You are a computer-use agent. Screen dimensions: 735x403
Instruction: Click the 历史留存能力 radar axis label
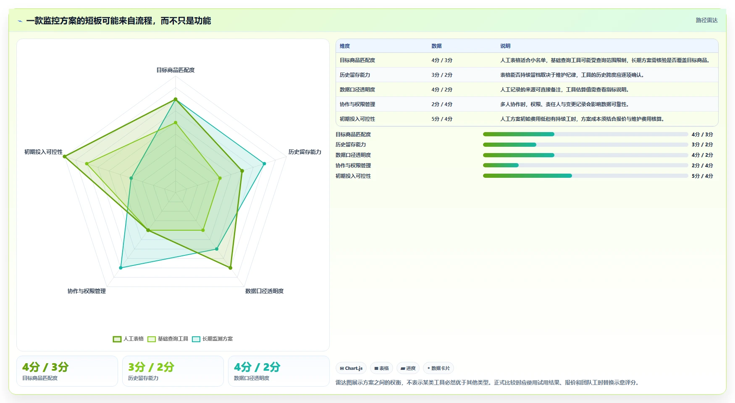[305, 152]
